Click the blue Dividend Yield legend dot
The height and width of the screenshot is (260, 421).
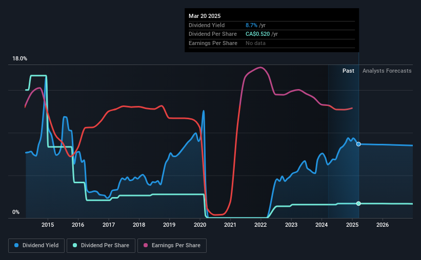tap(16, 245)
